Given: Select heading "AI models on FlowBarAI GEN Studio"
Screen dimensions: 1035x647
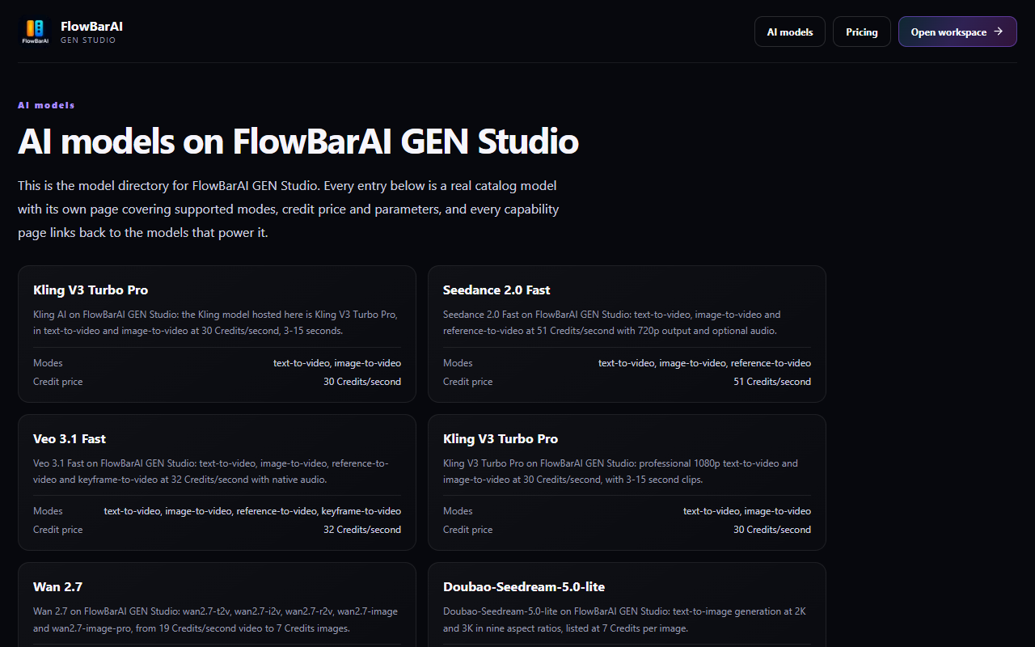Looking at the screenshot, I should click(x=298, y=142).
